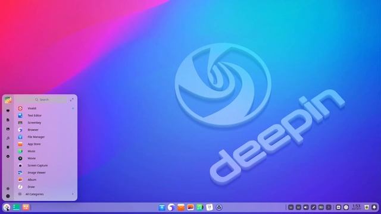The image size is (381, 214).
Task: Open Control Center from the dock
Action: tap(219, 207)
